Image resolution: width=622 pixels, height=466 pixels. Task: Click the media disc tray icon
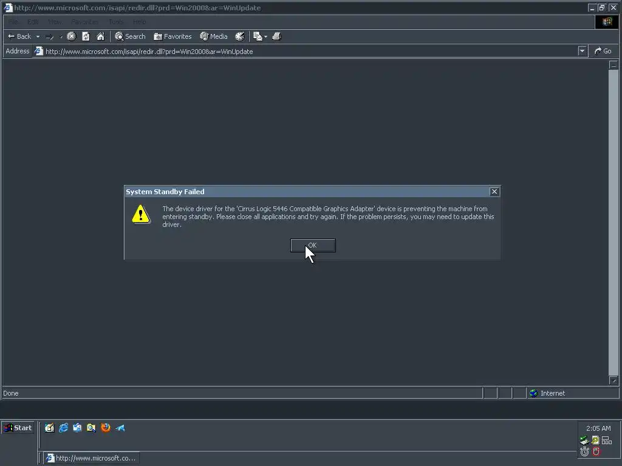click(595, 441)
